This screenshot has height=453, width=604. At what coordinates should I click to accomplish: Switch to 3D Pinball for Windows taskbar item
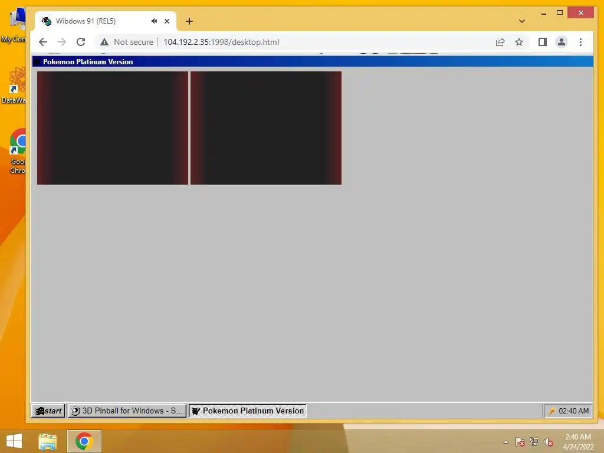point(127,411)
